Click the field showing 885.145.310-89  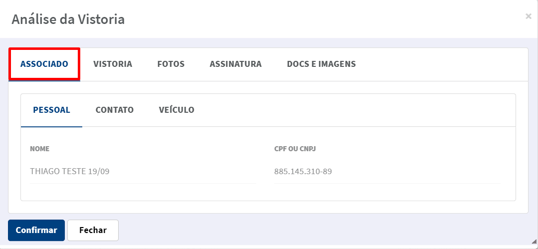[387, 171]
